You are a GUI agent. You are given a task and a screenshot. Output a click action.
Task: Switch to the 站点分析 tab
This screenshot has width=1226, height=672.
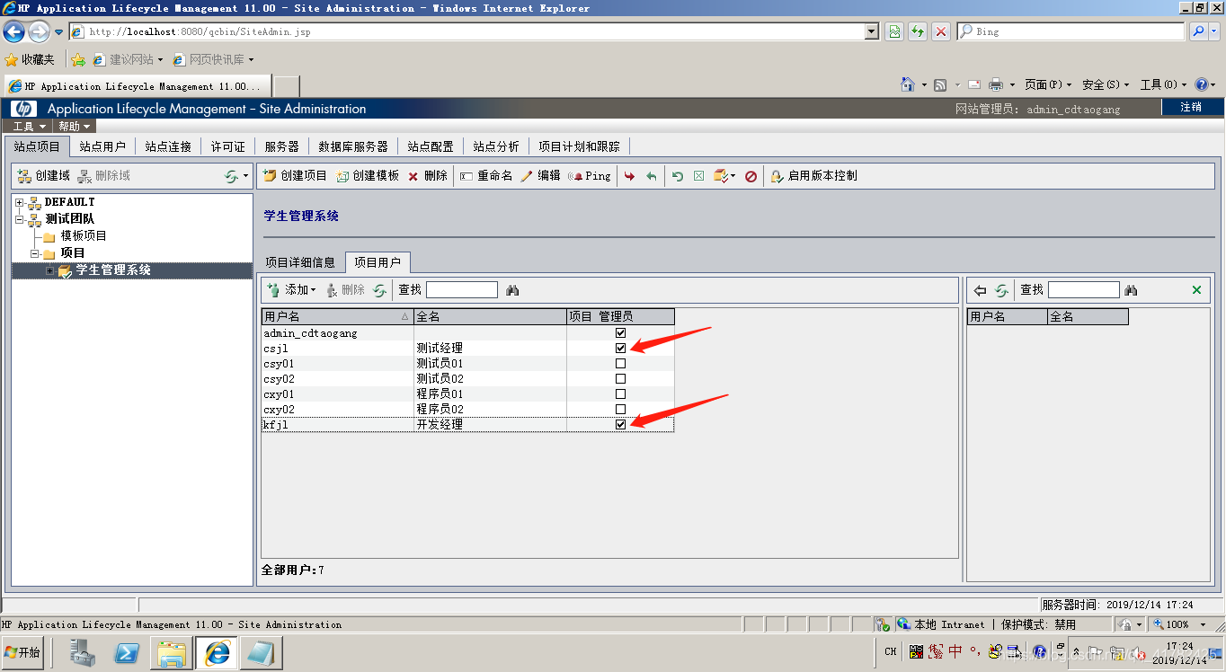496,146
